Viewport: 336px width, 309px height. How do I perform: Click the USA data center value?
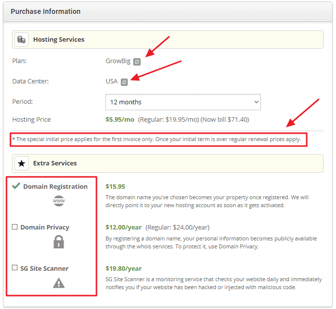pyautogui.click(x=111, y=81)
